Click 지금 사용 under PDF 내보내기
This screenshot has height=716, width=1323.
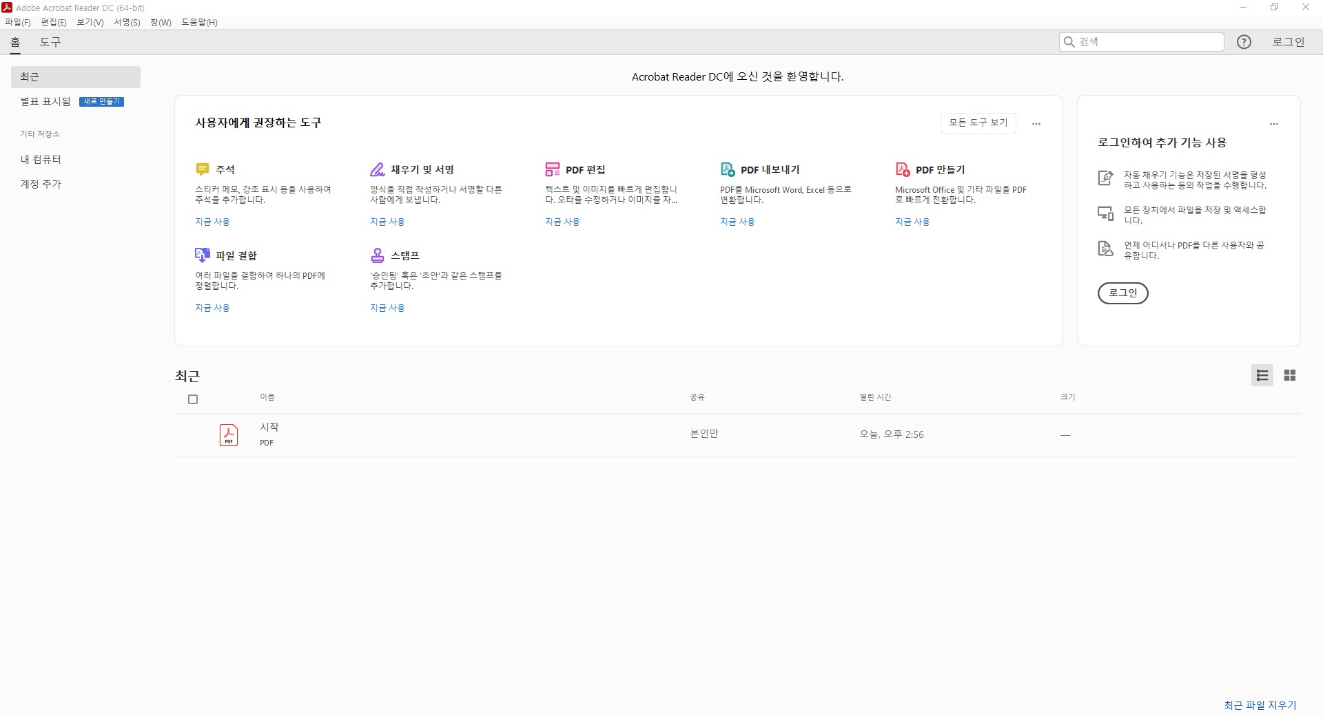pos(737,222)
